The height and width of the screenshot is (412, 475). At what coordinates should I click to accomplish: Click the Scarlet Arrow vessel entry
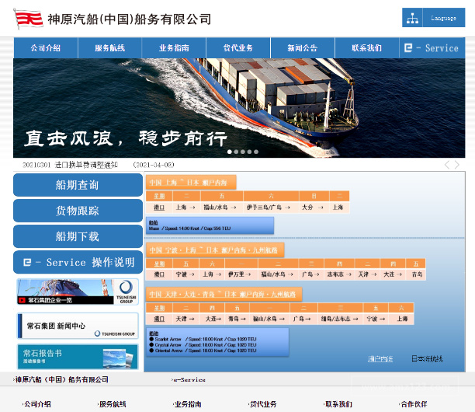(x=203, y=339)
